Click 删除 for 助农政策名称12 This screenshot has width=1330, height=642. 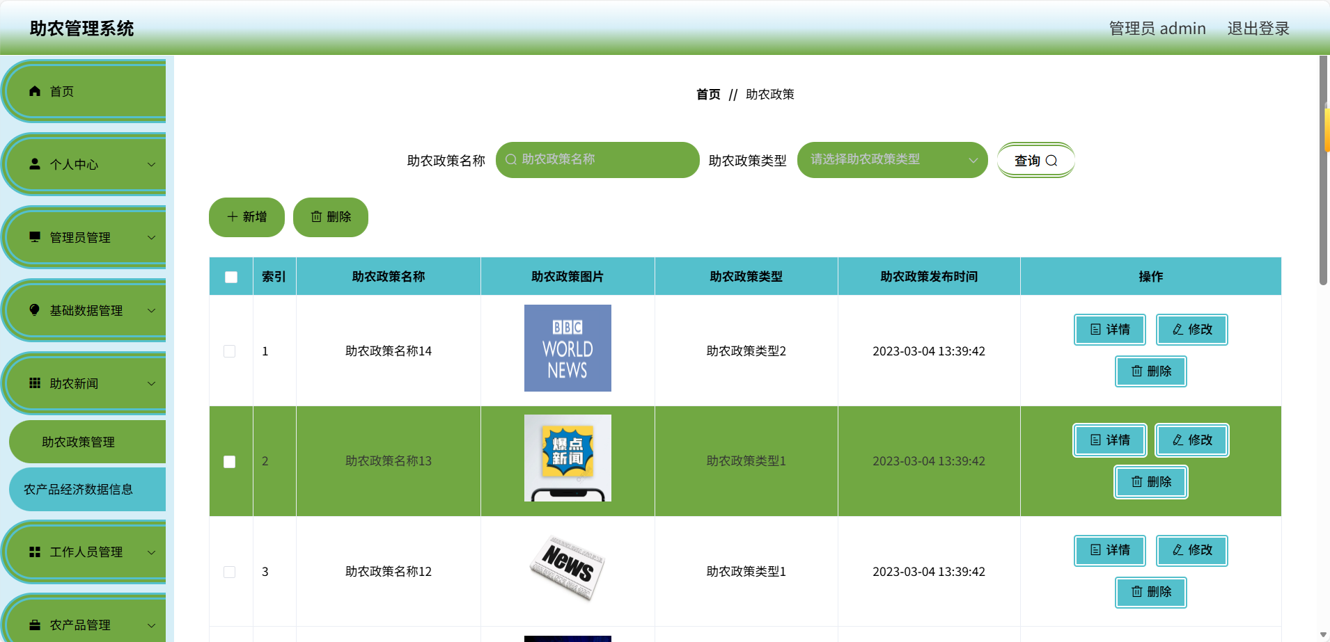[1151, 592]
